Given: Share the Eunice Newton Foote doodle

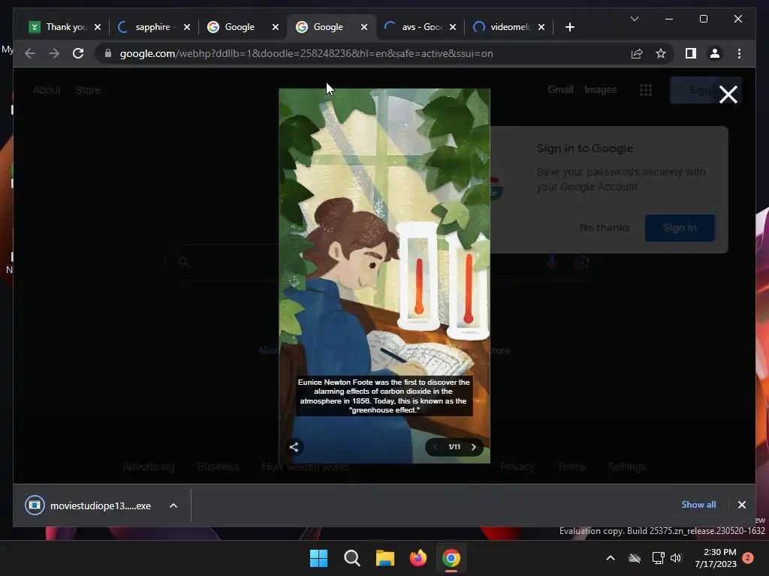Looking at the screenshot, I should [294, 447].
